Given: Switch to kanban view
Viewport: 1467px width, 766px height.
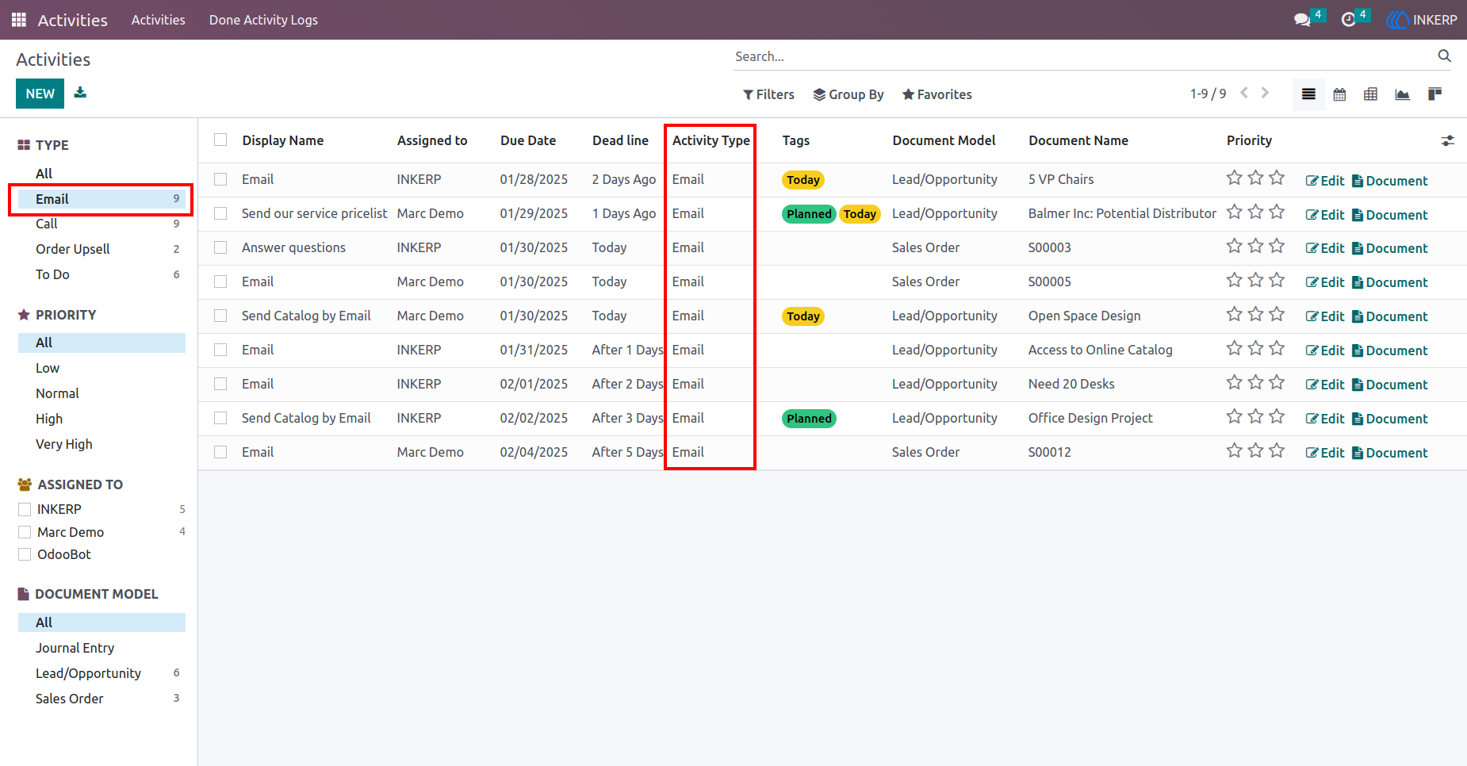Looking at the screenshot, I should click(x=1434, y=94).
